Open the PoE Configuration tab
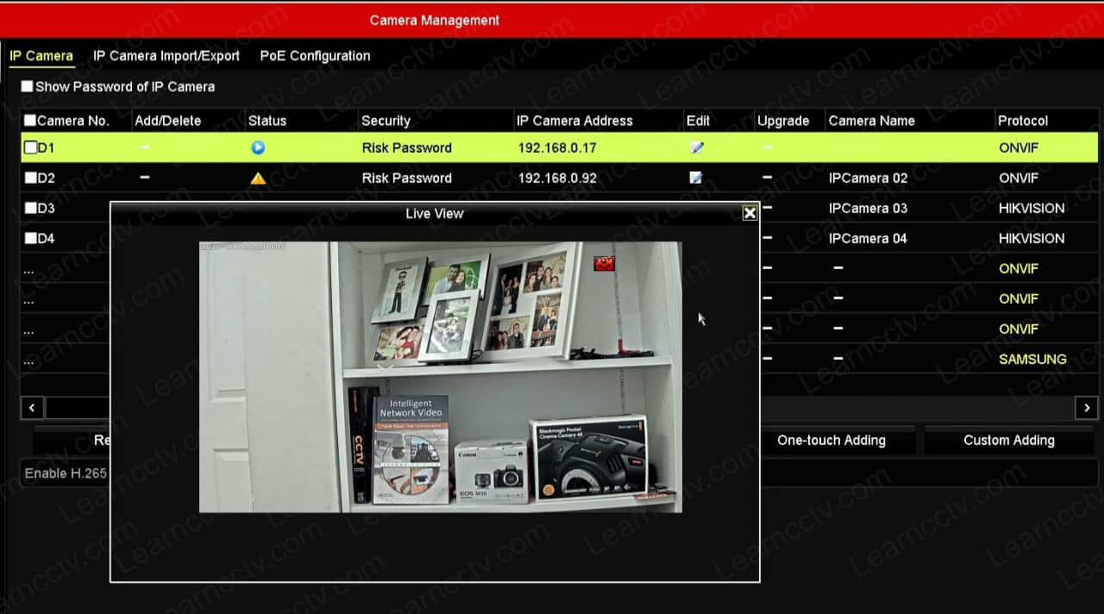This screenshot has width=1104, height=614. click(315, 56)
